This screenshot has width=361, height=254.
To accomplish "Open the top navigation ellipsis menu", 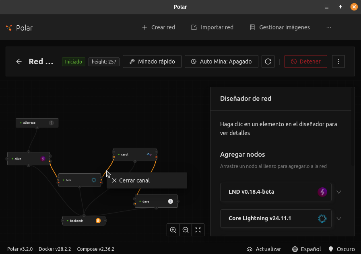I will (329, 27).
